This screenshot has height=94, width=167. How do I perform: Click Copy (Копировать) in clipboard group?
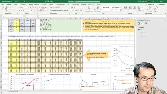coord(9,9)
